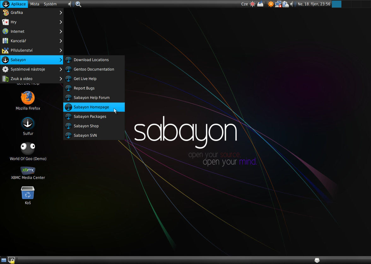The image size is (371, 264).
Task: Click the orange update notifier tray icon
Action: pos(271,4)
